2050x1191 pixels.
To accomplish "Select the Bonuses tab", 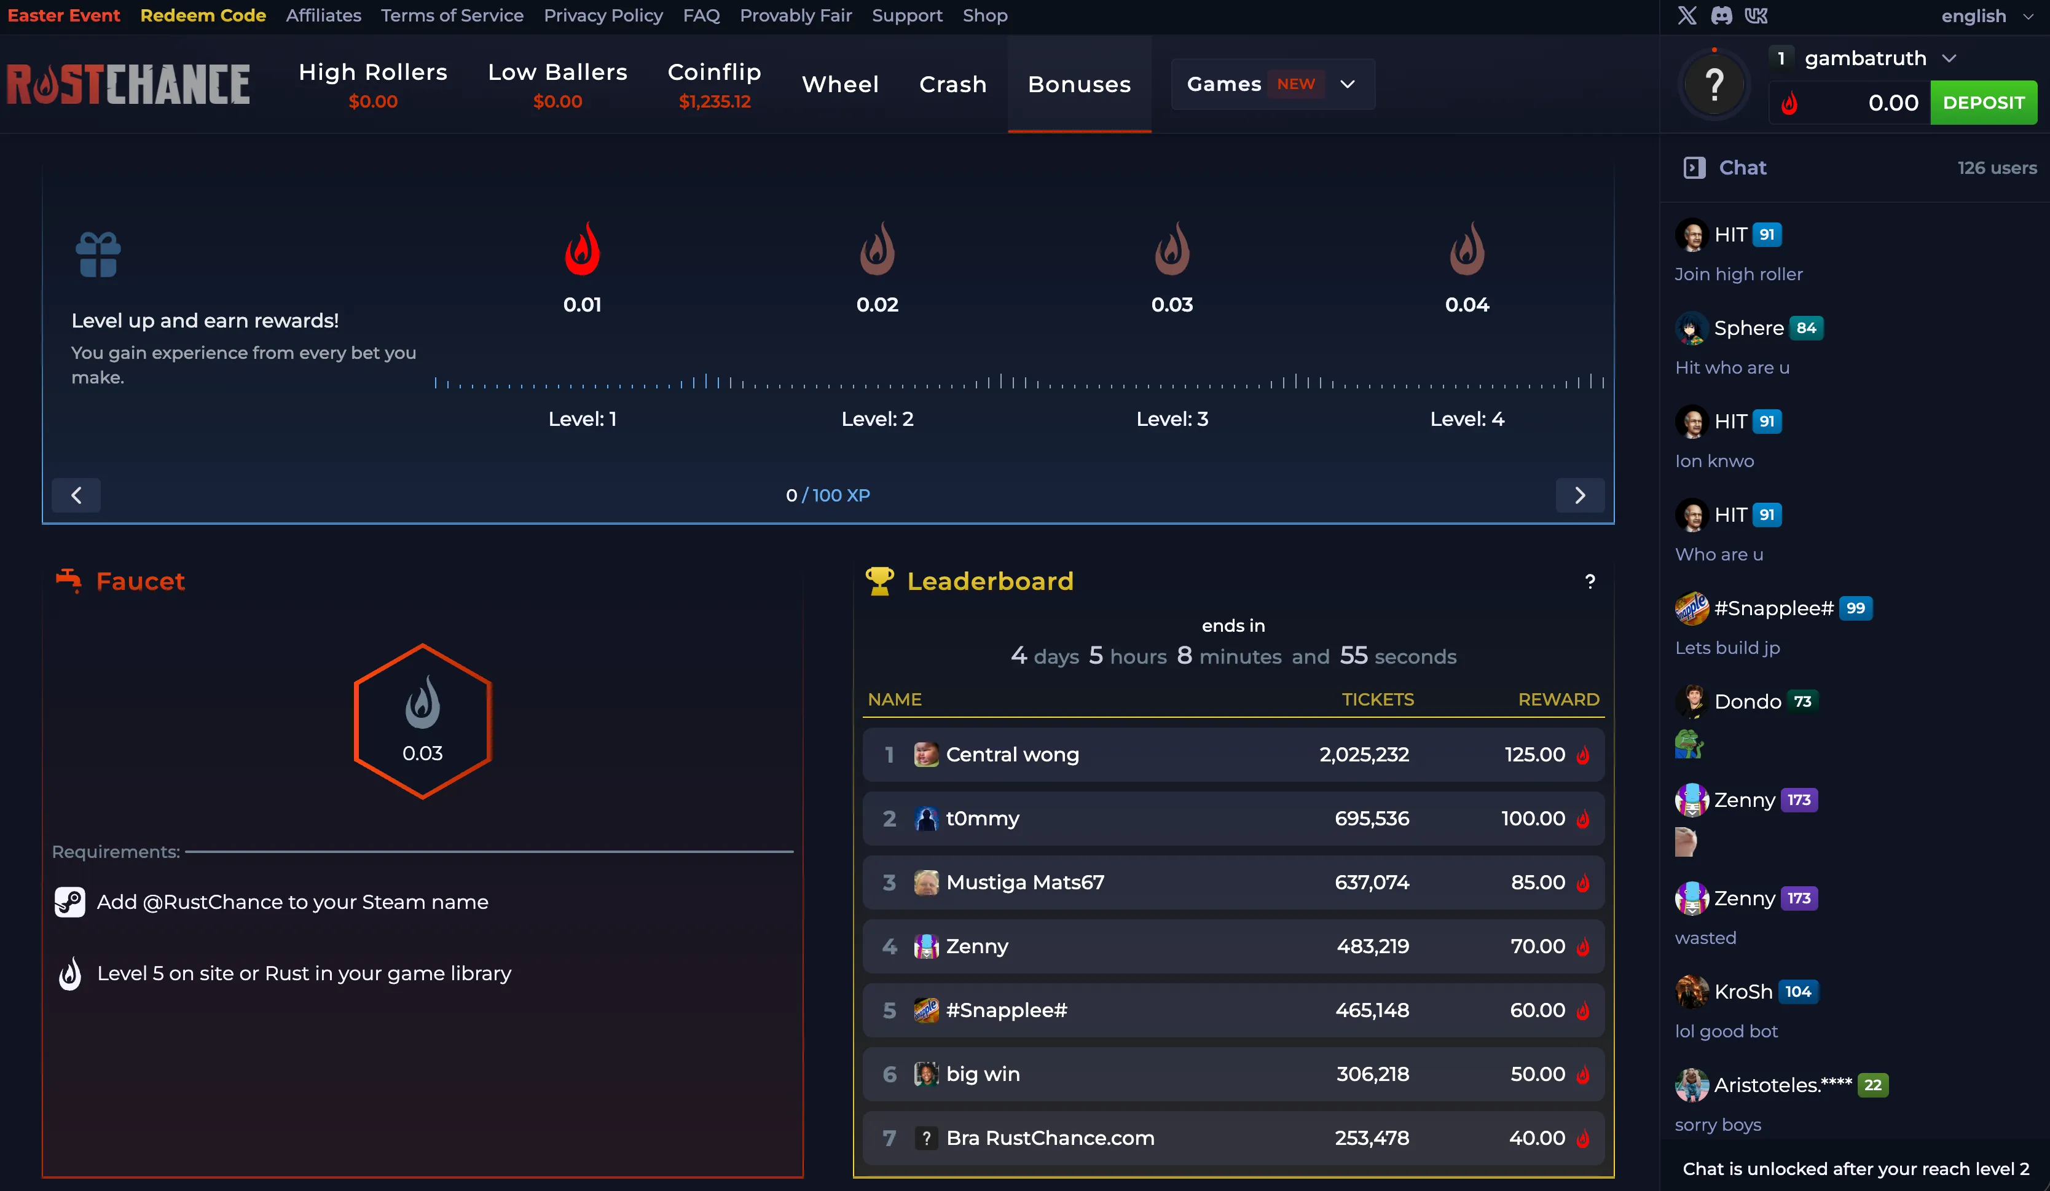I will click(1080, 84).
